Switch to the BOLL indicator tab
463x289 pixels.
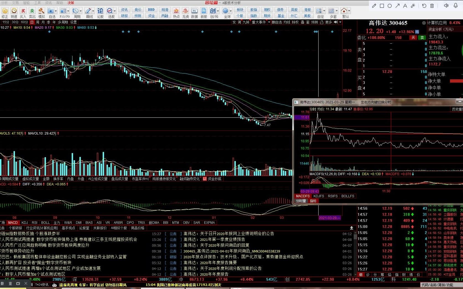[x=45, y=223]
